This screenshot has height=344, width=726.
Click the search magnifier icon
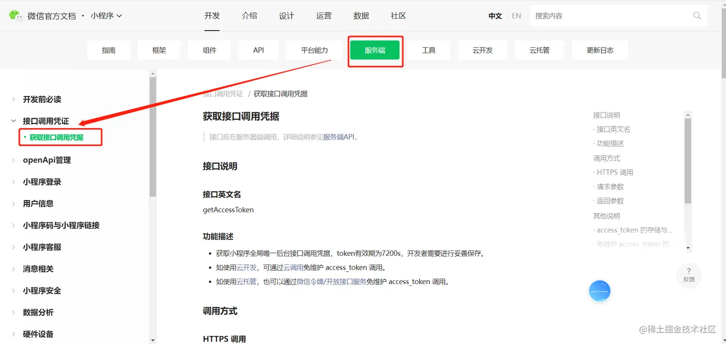(697, 16)
